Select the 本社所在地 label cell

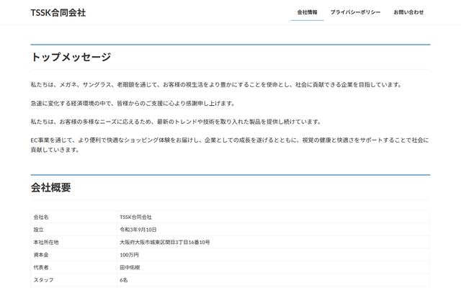tap(73, 243)
